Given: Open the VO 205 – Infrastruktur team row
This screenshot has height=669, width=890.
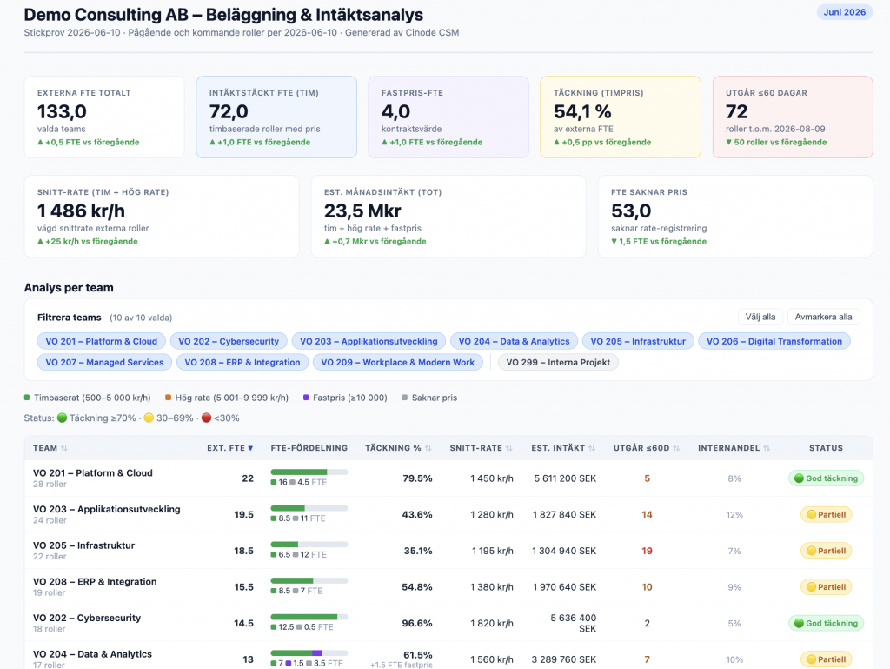Looking at the screenshot, I should (x=448, y=551).
